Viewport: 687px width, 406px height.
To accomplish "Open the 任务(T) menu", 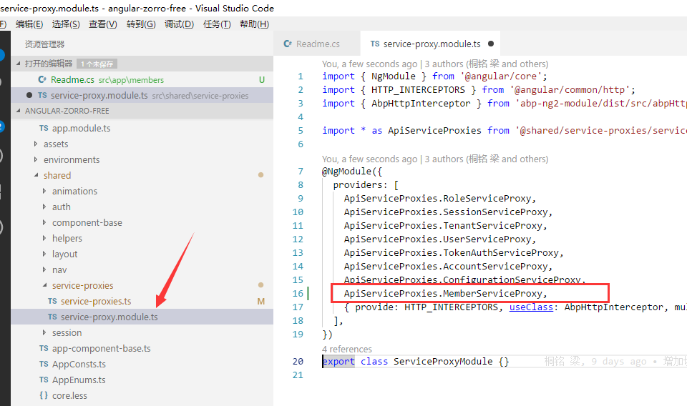I will [x=217, y=24].
